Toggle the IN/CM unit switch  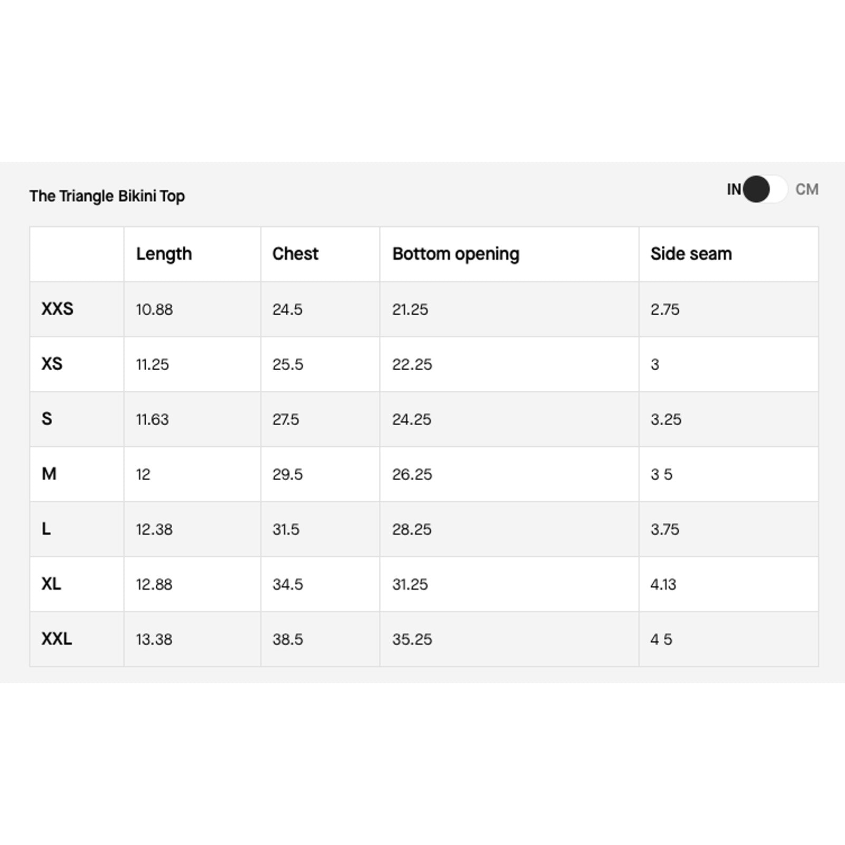pos(765,189)
